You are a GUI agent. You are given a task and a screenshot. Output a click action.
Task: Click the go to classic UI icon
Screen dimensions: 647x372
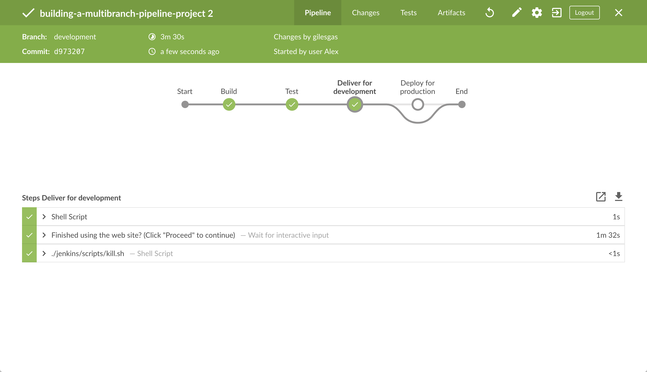557,12
